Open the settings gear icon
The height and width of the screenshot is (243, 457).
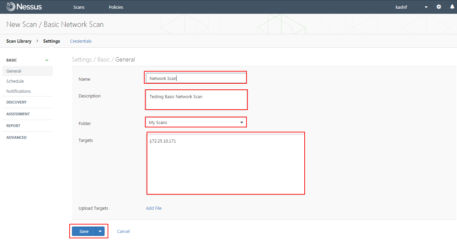439,7
